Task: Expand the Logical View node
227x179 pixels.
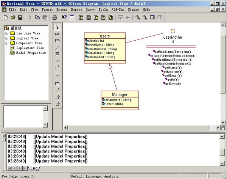Action: (x=7, y=38)
